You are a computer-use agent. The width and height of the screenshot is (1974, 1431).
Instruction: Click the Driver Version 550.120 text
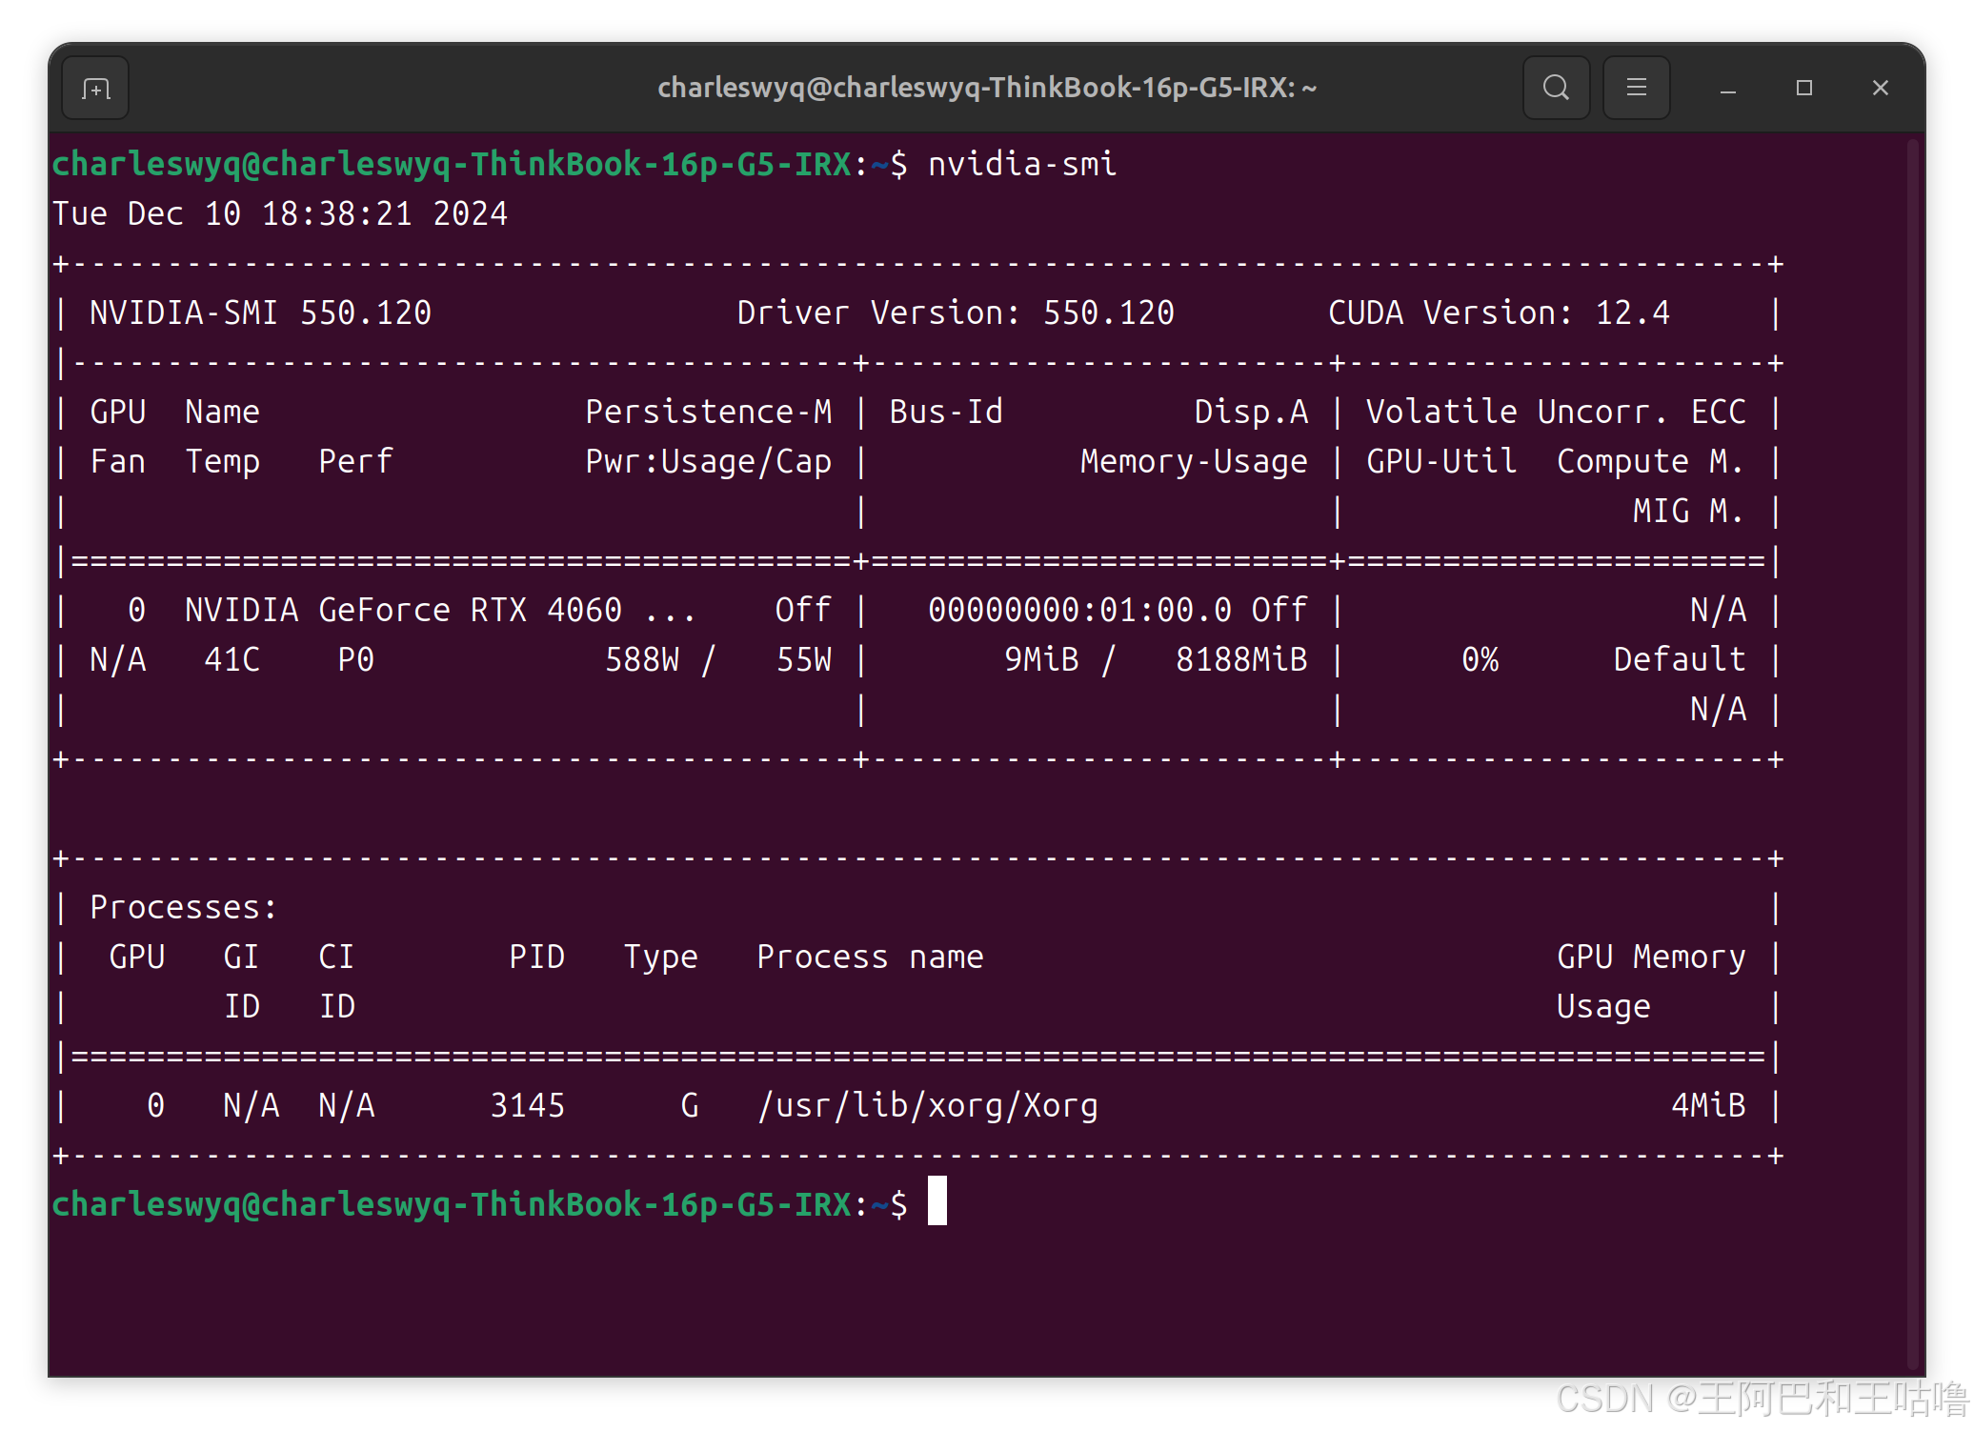[x=955, y=312]
